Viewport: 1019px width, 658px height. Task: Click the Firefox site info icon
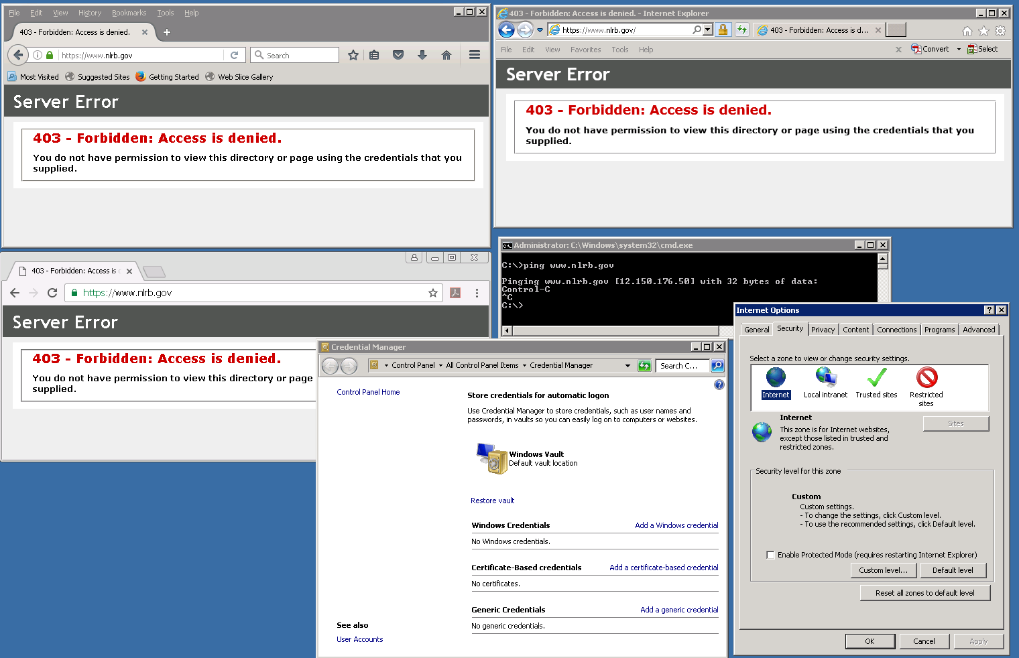coord(38,56)
